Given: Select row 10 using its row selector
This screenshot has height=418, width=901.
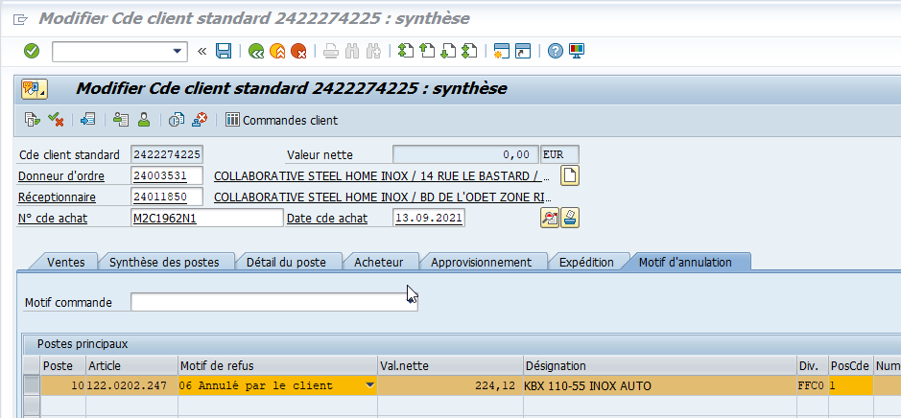Looking at the screenshot, I should [x=32, y=385].
